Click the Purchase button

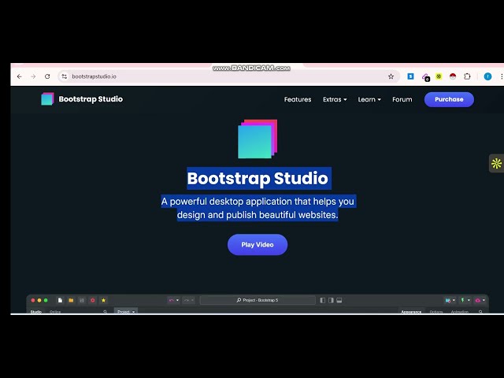(449, 100)
